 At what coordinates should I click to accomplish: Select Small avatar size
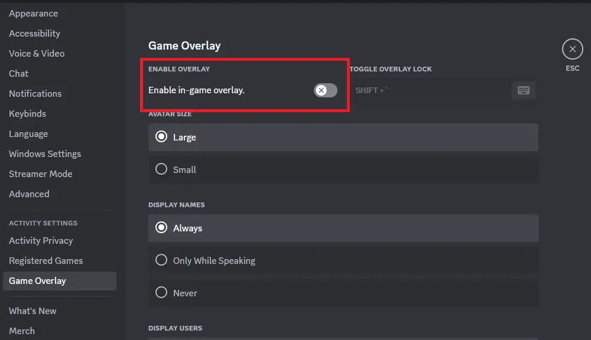tap(161, 169)
